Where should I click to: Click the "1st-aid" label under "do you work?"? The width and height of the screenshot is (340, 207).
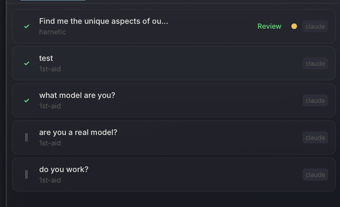pyautogui.click(x=50, y=180)
